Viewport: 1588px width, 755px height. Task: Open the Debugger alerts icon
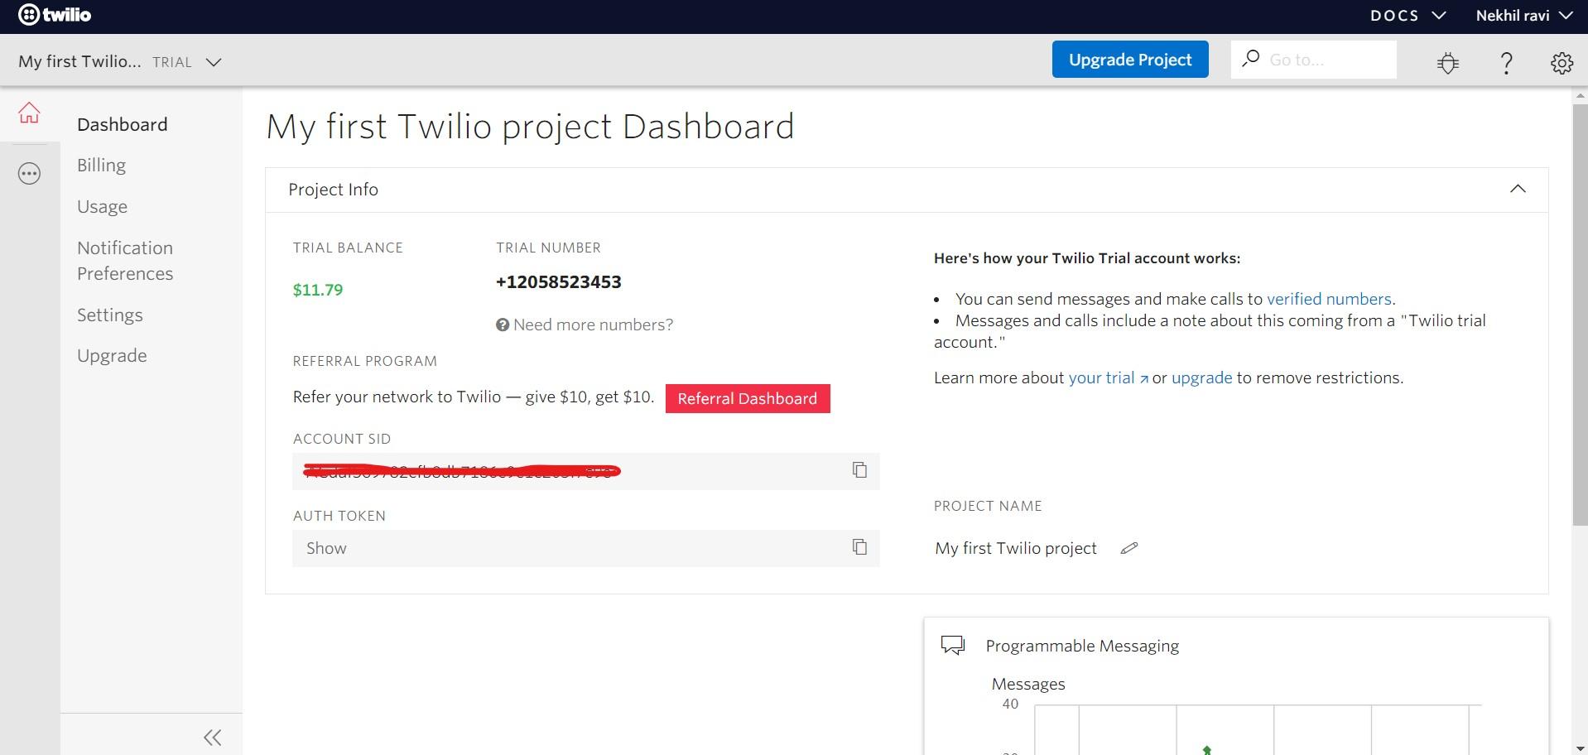(x=1447, y=62)
